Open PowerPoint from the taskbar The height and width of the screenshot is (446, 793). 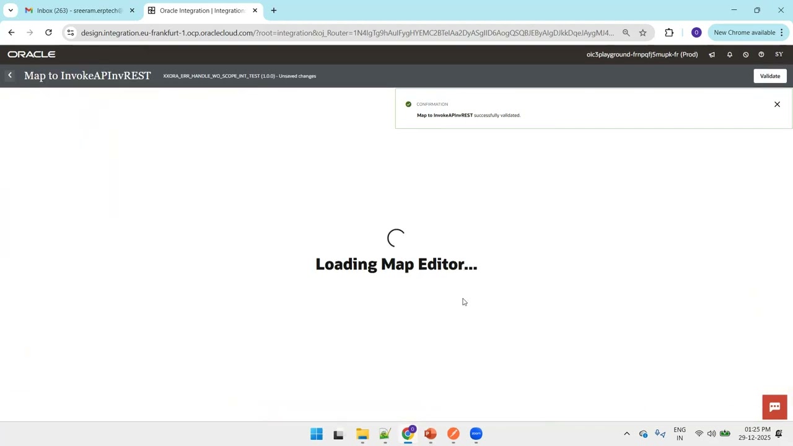tap(431, 434)
